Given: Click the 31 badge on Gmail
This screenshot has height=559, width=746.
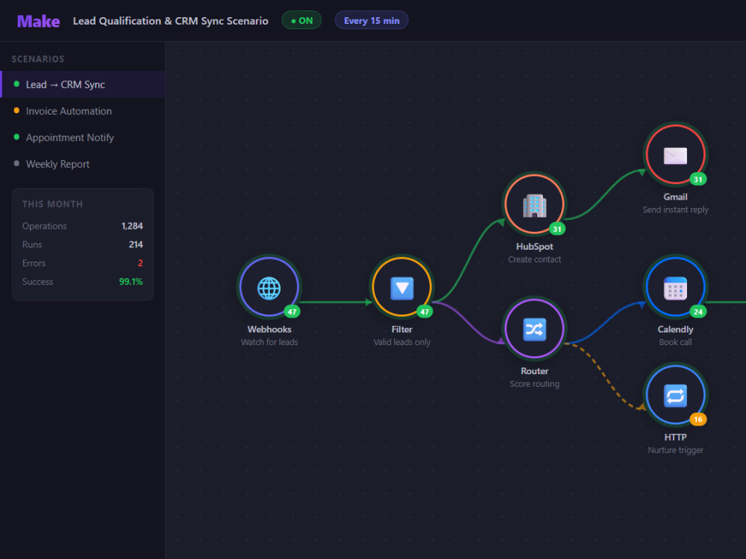Looking at the screenshot, I should (698, 179).
